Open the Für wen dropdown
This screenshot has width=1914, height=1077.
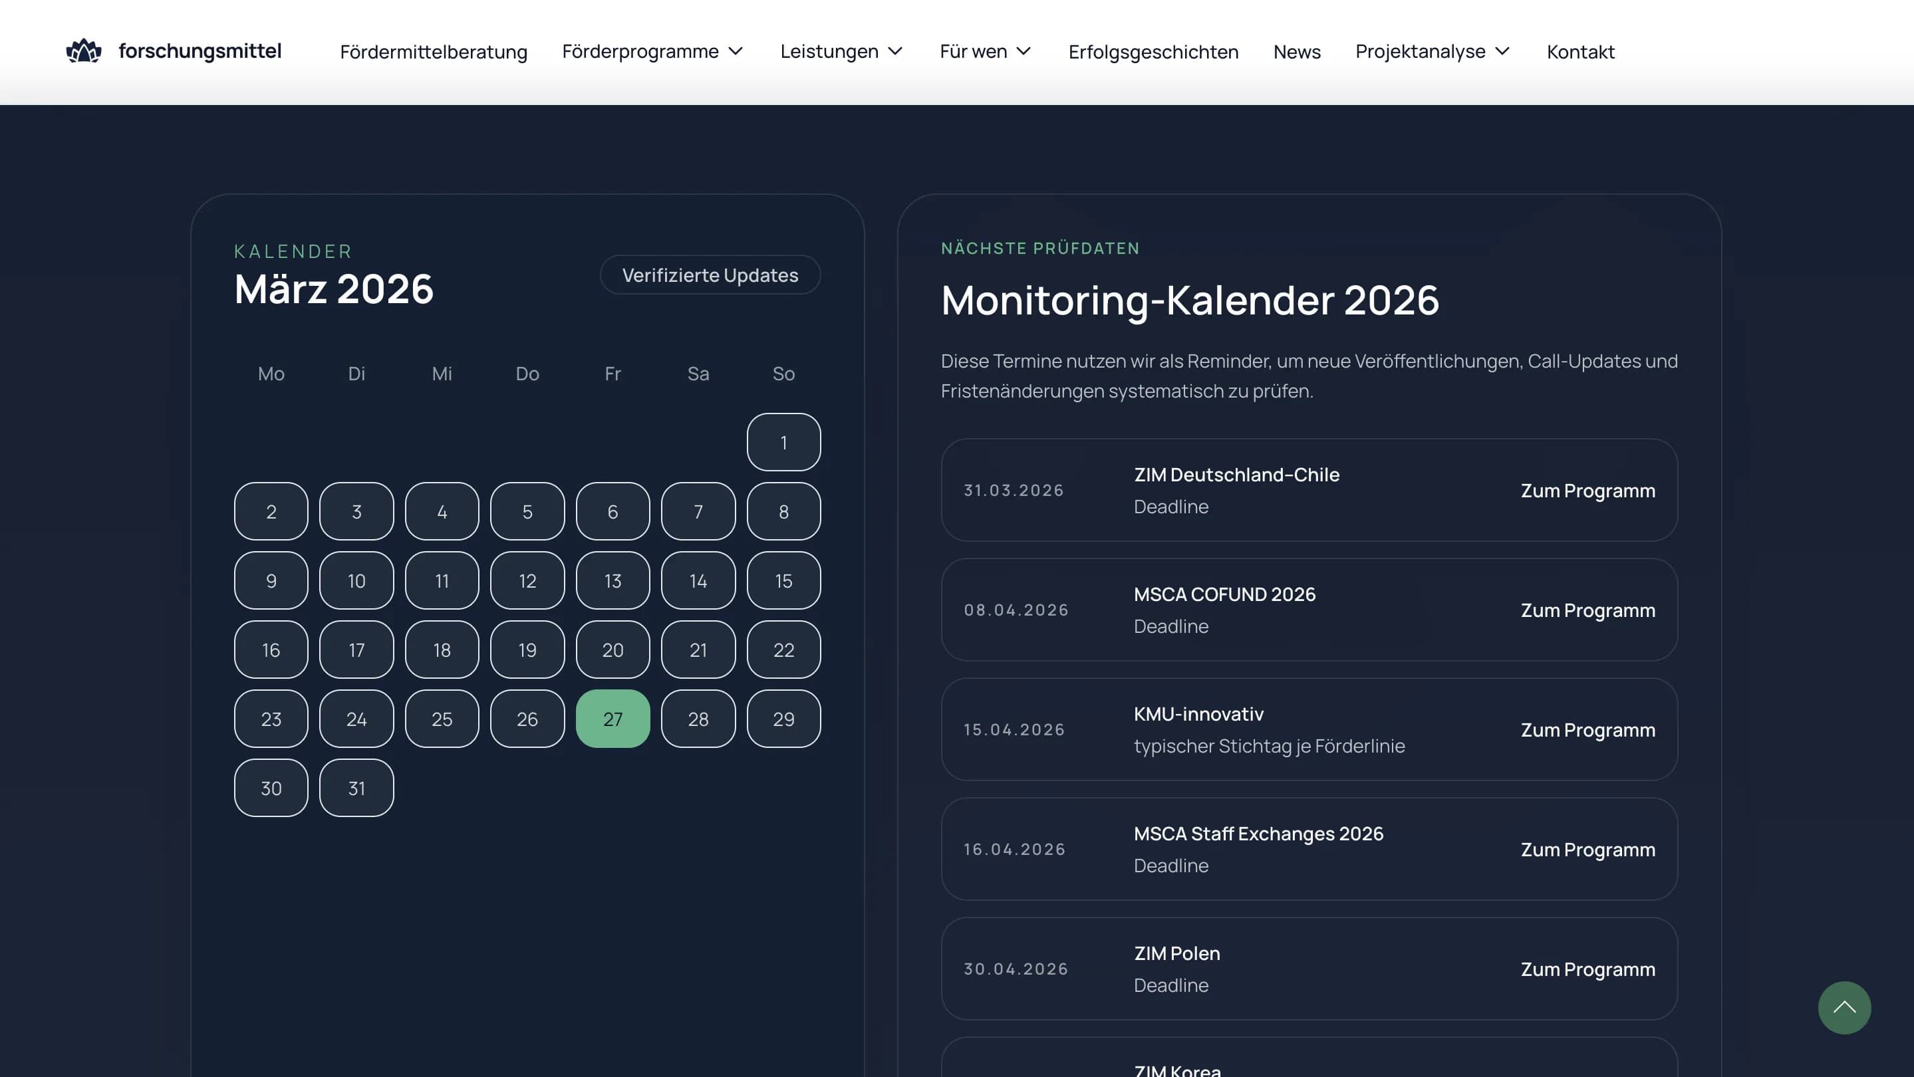tap(984, 51)
